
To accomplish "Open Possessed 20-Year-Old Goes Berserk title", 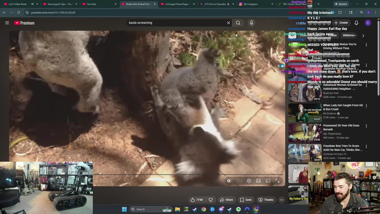I will tap(341, 127).
